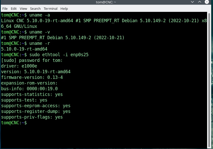Screen dimensions: 213x149
Task: Minimize the terminal window
Action: (x=192, y=2)
